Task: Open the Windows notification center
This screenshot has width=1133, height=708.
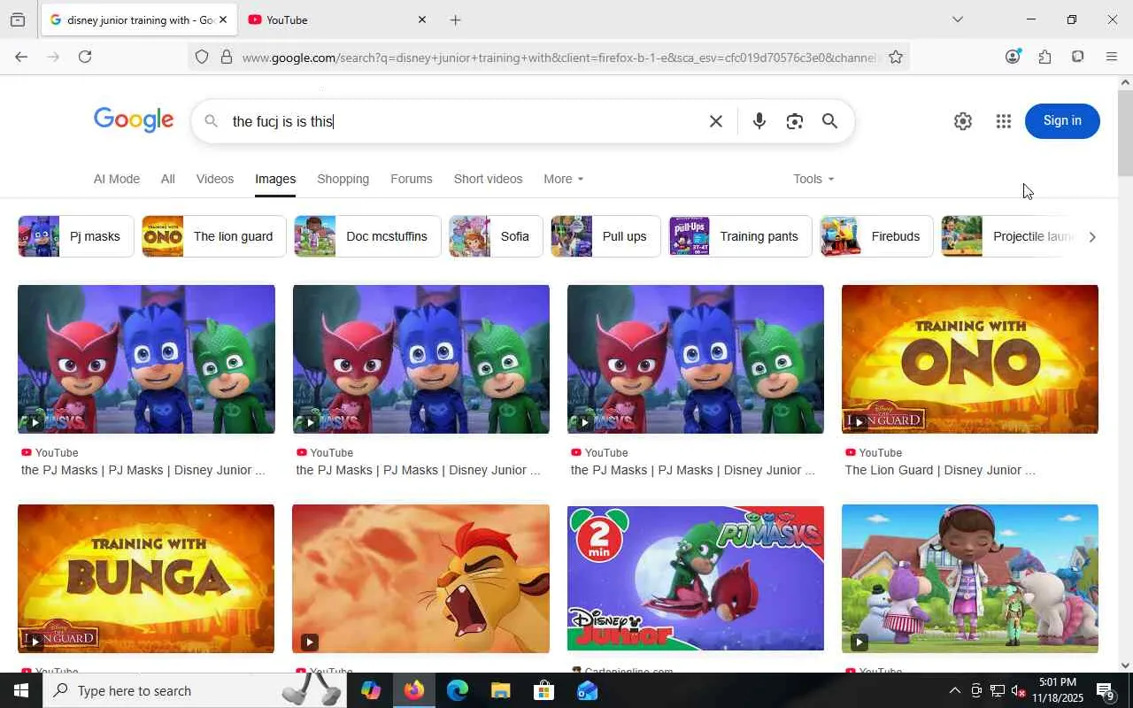Action: click(x=1106, y=690)
